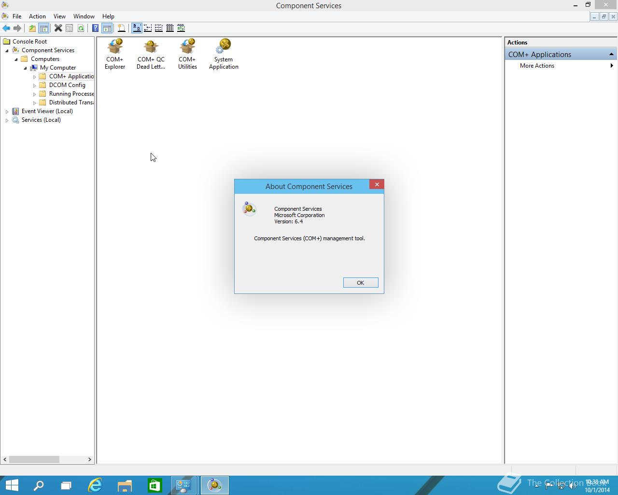Viewport: 618px width, 495px height.
Task: Open the Help menu
Action: click(x=108, y=16)
